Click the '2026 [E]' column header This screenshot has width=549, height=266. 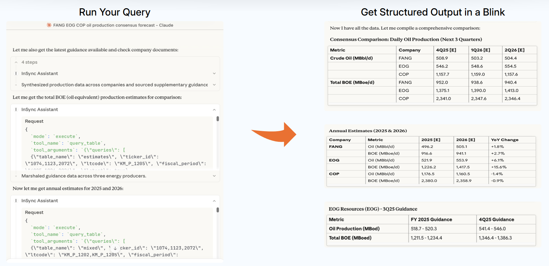[465, 140]
